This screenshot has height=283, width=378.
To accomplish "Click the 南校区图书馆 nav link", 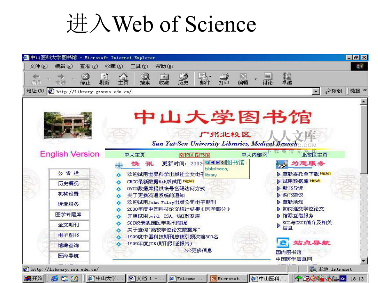I will pos(194,155).
